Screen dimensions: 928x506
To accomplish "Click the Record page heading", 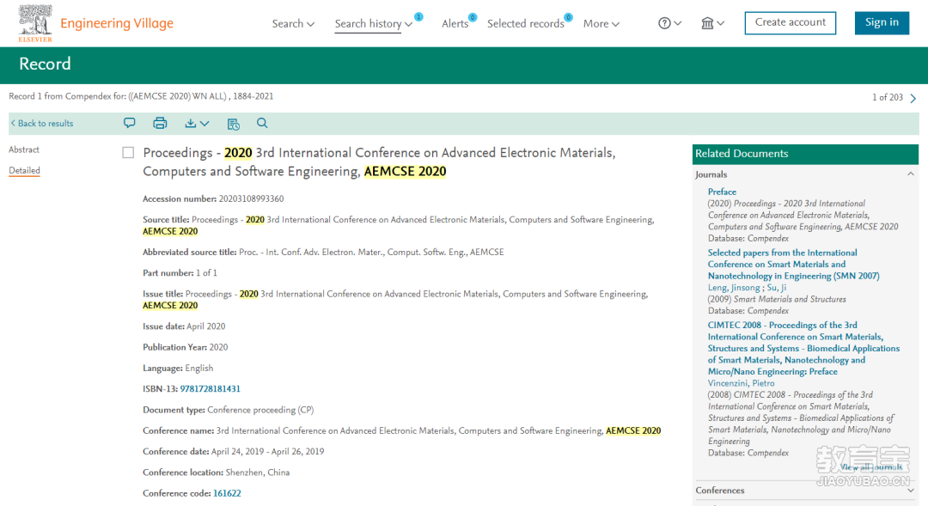I will tap(45, 64).
